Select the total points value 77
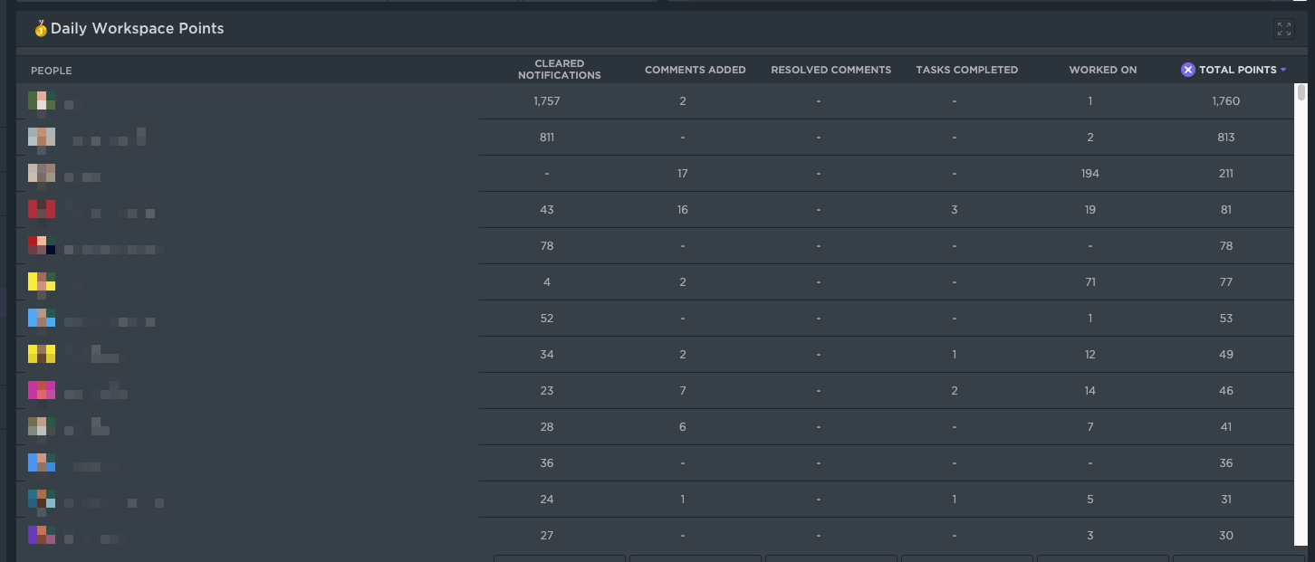The image size is (1315, 562). click(1226, 282)
